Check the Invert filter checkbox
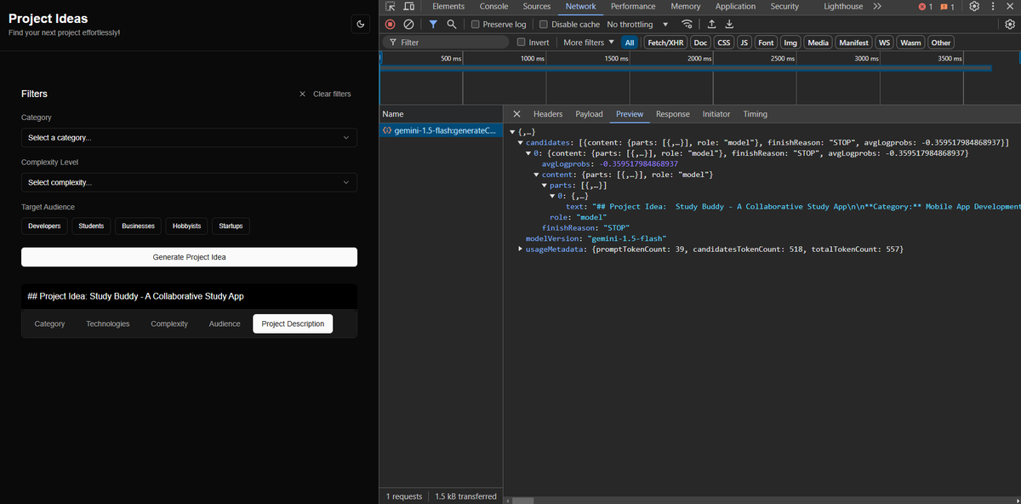This screenshot has width=1021, height=504. tap(522, 43)
